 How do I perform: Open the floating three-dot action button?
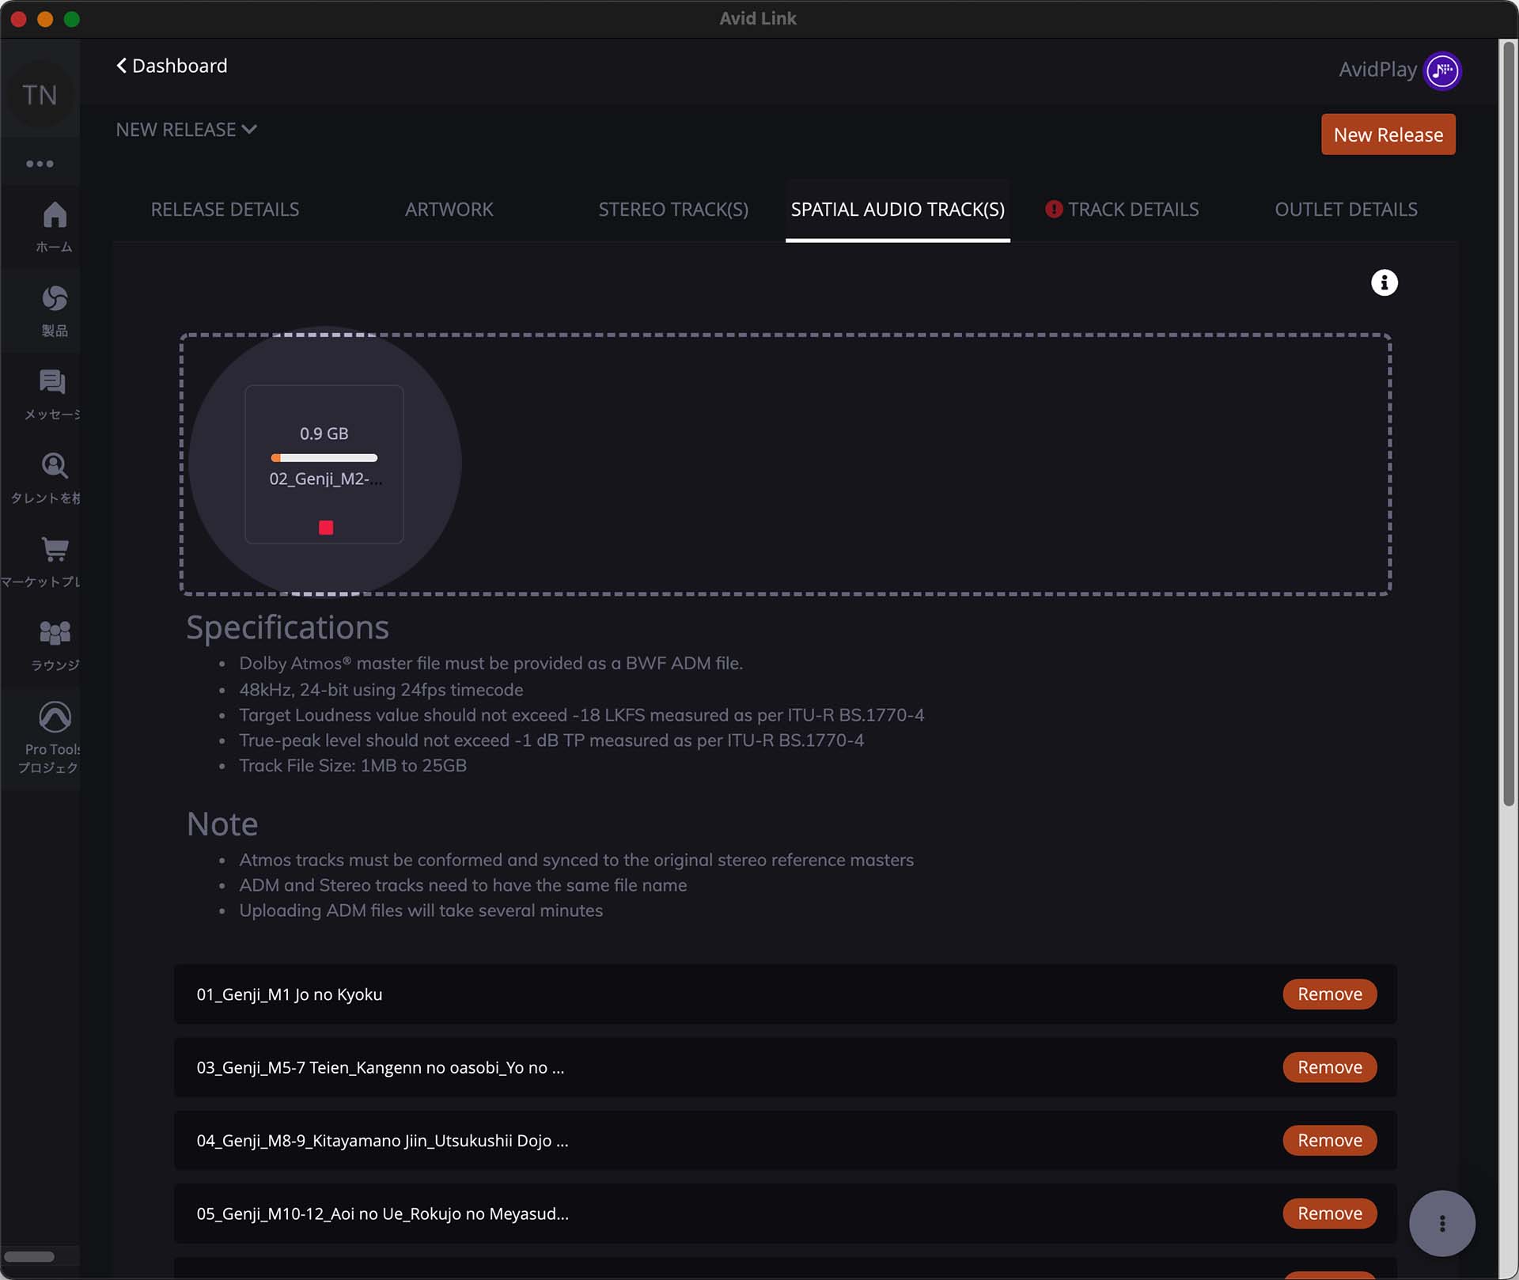[x=1441, y=1223]
